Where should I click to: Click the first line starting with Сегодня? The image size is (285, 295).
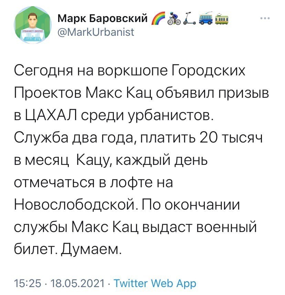click(x=130, y=71)
